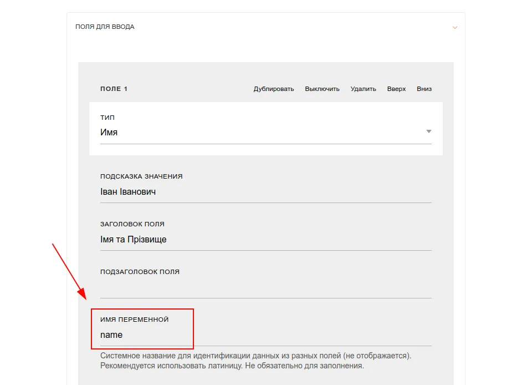Duplicate field with the Дублировать link
Viewport: 532px width, 385px height.
coord(273,89)
